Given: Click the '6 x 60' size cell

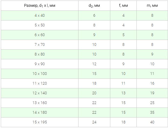Looking at the screenshot, I should click(x=40, y=35).
